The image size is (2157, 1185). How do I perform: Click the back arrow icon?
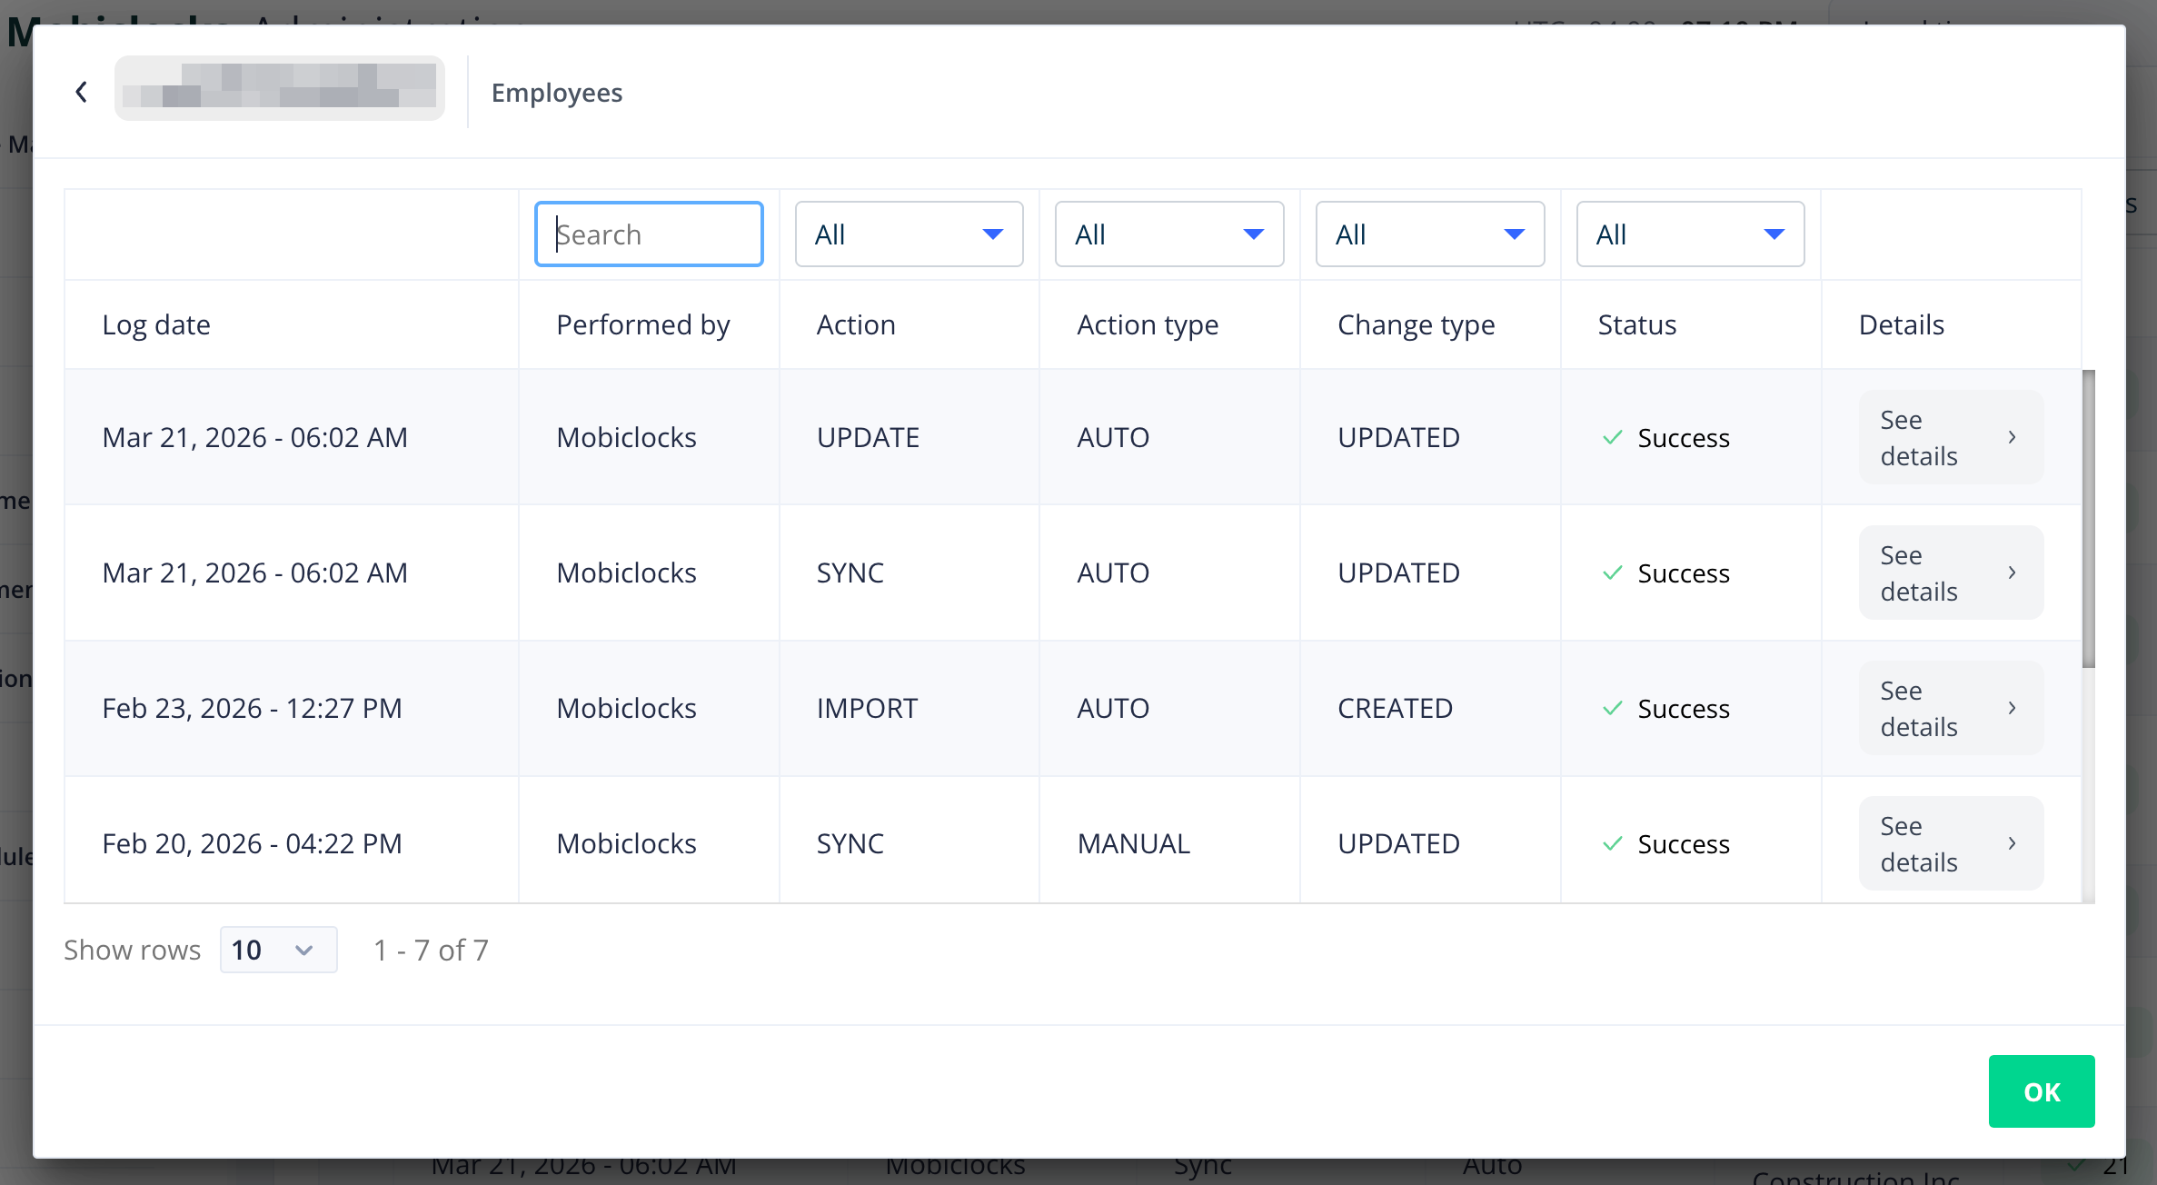tap(81, 92)
